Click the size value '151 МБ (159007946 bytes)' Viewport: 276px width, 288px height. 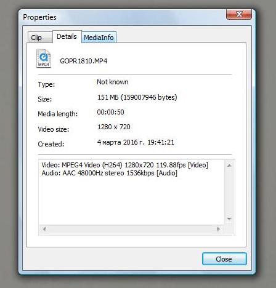(137, 97)
